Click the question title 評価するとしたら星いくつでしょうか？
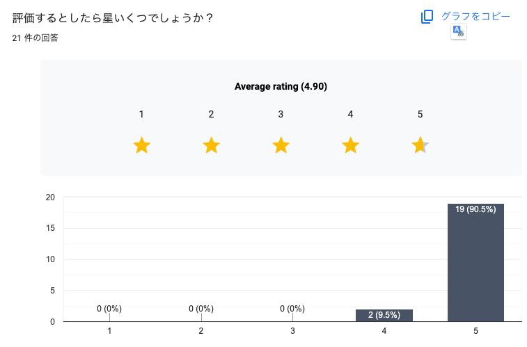Screen dimensions: 527x347 (113, 18)
